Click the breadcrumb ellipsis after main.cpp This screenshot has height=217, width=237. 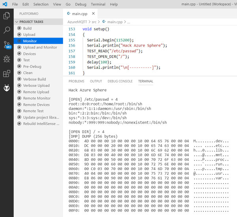pyautogui.click(x=128, y=22)
